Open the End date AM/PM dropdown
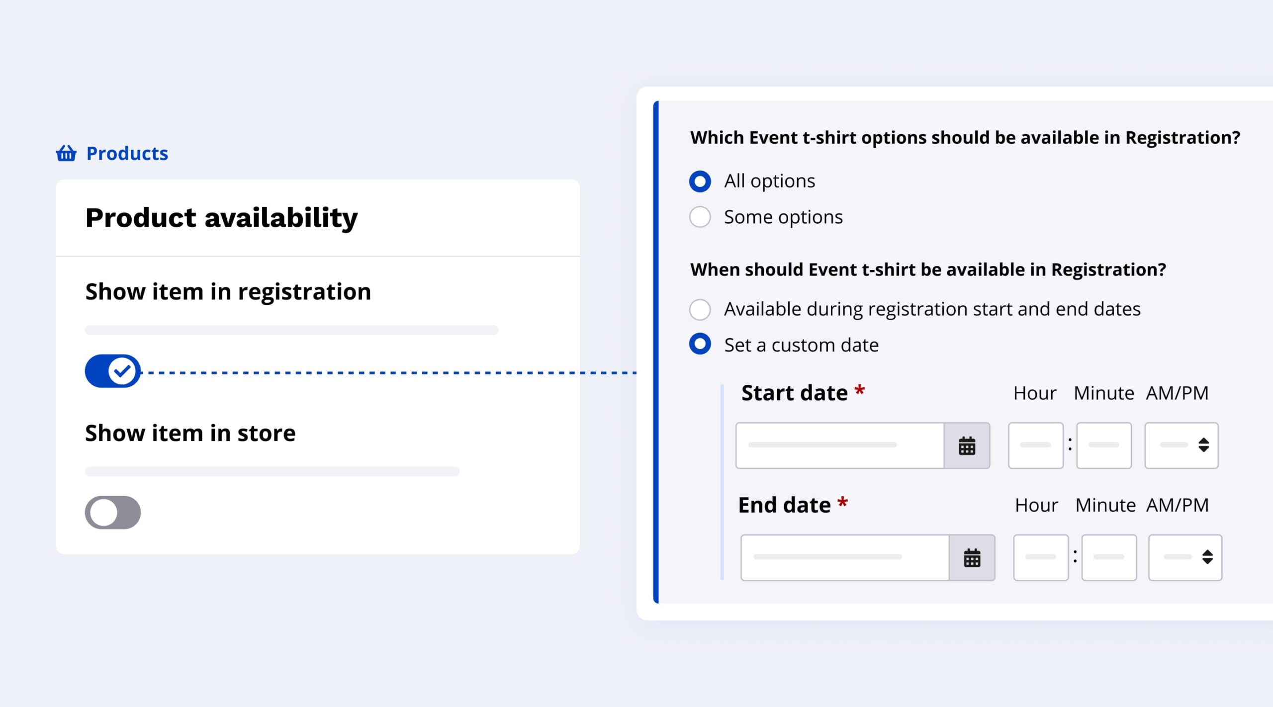The image size is (1273, 707). click(x=1185, y=558)
